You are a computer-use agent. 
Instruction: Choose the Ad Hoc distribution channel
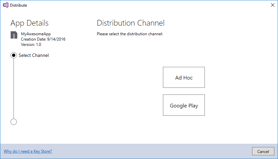pyautogui.click(x=184, y=77)
